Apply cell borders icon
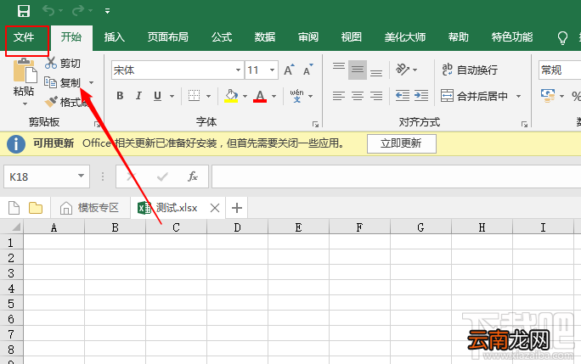 194,96
